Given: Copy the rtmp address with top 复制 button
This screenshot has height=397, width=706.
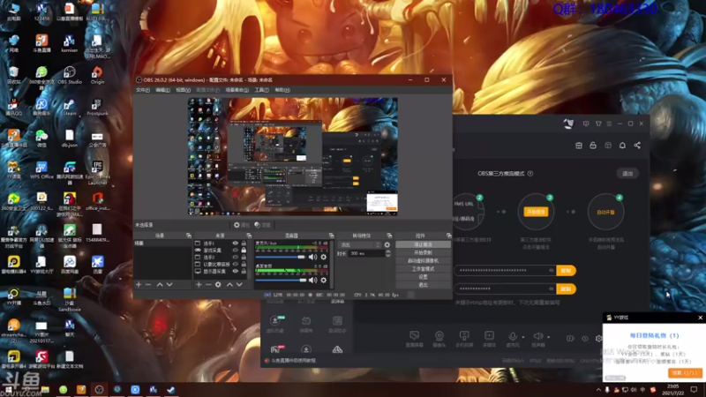Looking at the screenshot, I should [x=566, y=271].
